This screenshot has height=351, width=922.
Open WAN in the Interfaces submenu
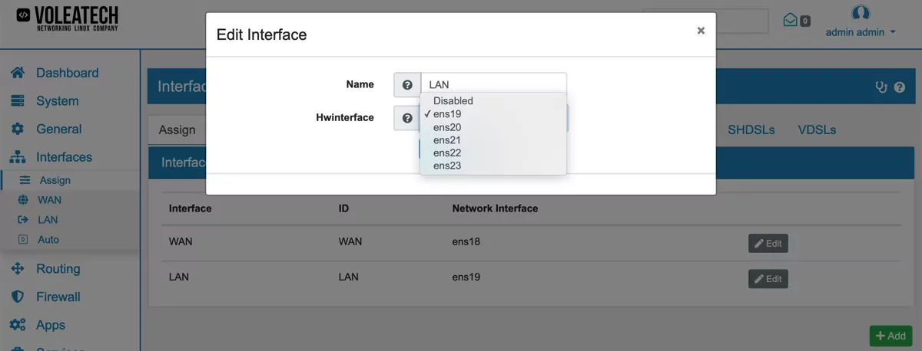pos(49,200)
